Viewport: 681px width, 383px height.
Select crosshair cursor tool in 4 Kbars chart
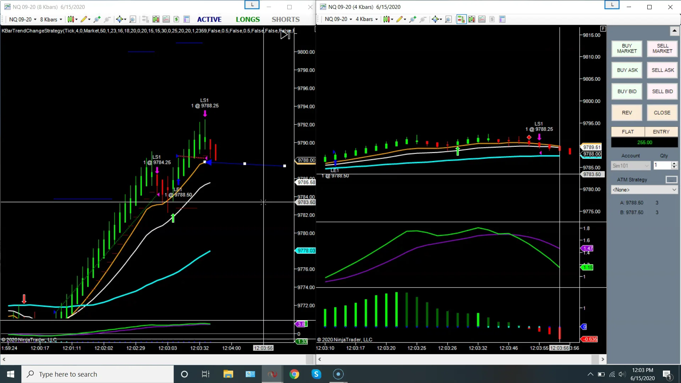coord(435,19)
